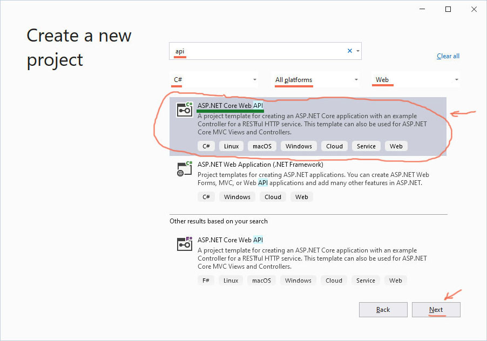Click the macOS tag on C# Web API template
Image resolution: width=487 pixels, height=341 pixels.
pyautogui.click(x=262, y=146)
